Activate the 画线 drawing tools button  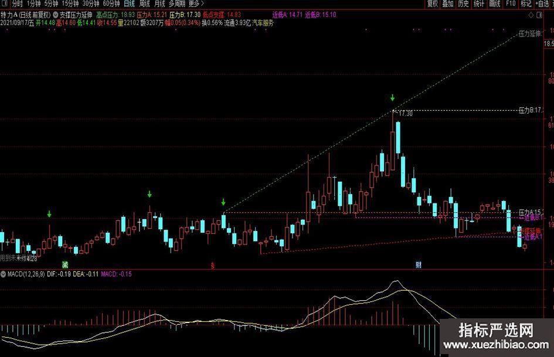click(495, 4)
